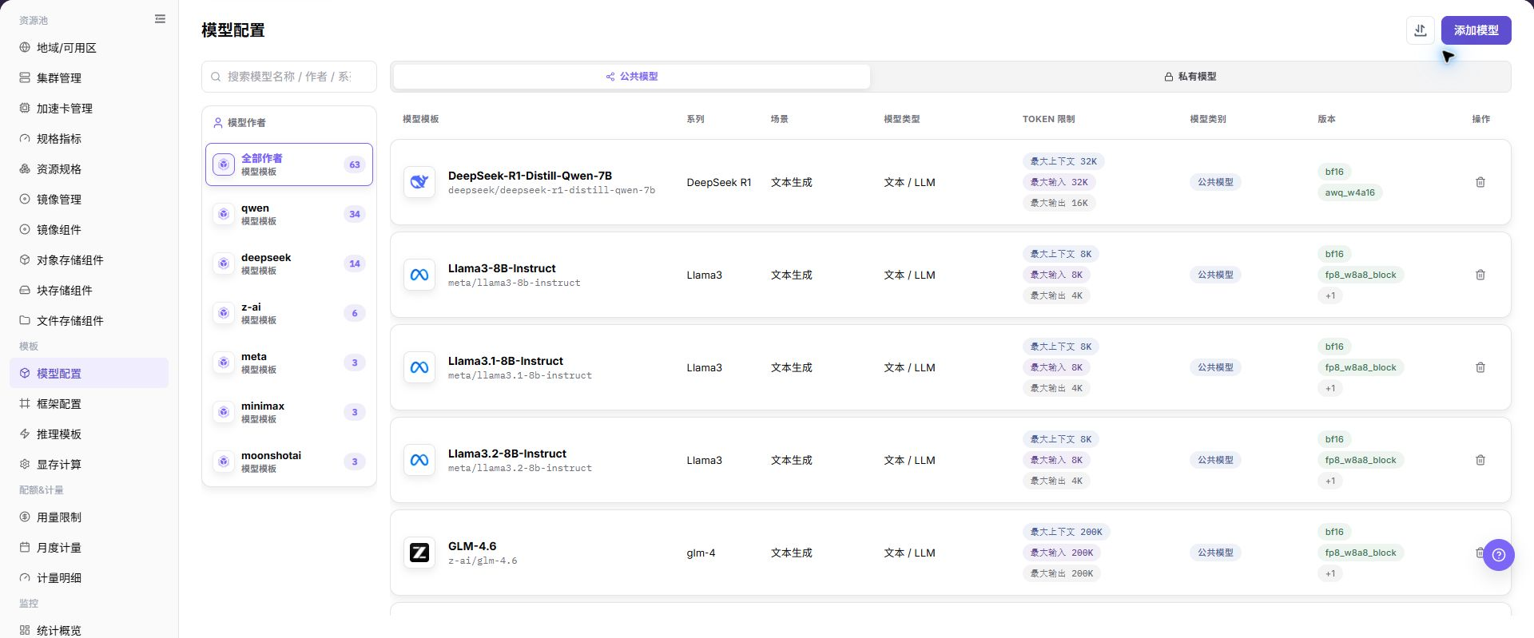Filter by minimax author
The width and height of the screenshot is (1534, 638).
(289, 412)
